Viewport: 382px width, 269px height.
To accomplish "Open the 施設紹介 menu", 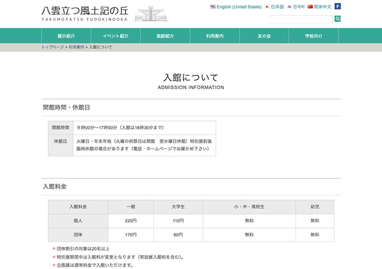I will (x=165, y=36).
